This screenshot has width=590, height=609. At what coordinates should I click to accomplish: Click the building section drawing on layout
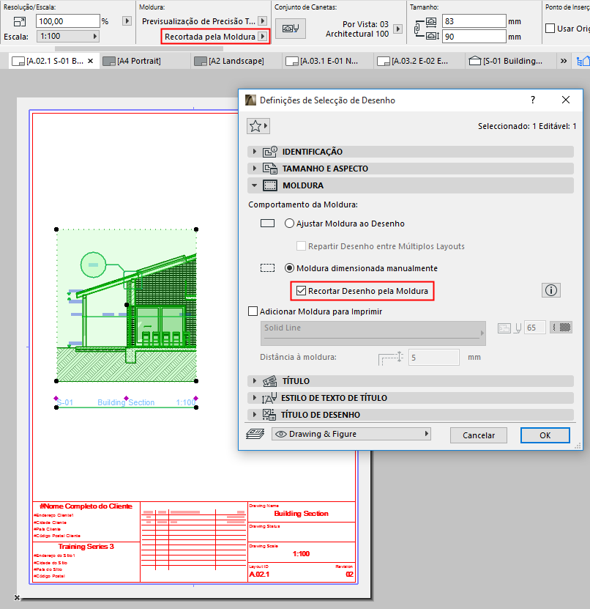pyautogui.click(x=127, y=306)
